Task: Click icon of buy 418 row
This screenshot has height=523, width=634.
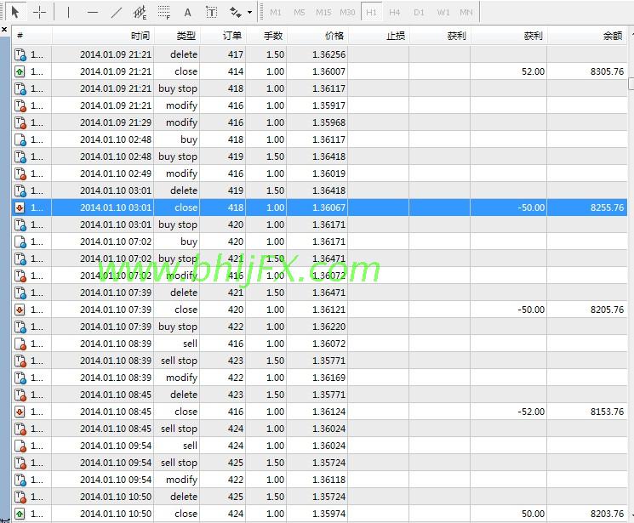Action: coord(20,139)
